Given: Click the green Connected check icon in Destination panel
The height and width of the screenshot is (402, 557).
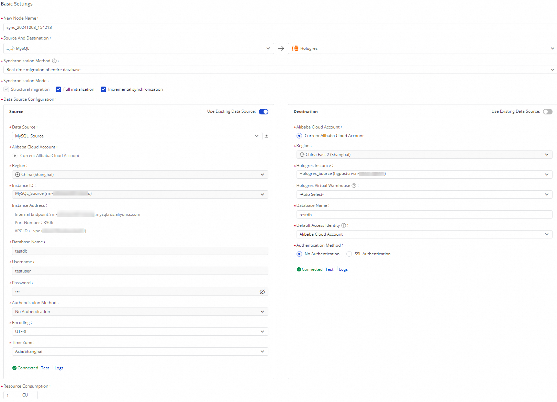Looking at the screenshot, I should pos(299,269).
